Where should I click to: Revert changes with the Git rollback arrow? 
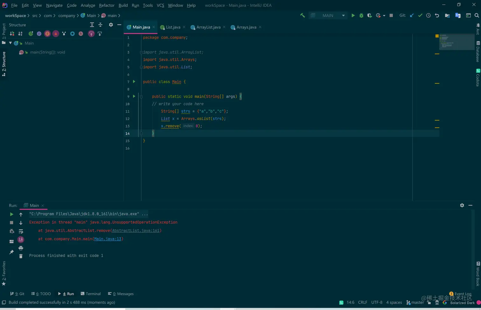(437, 15)
